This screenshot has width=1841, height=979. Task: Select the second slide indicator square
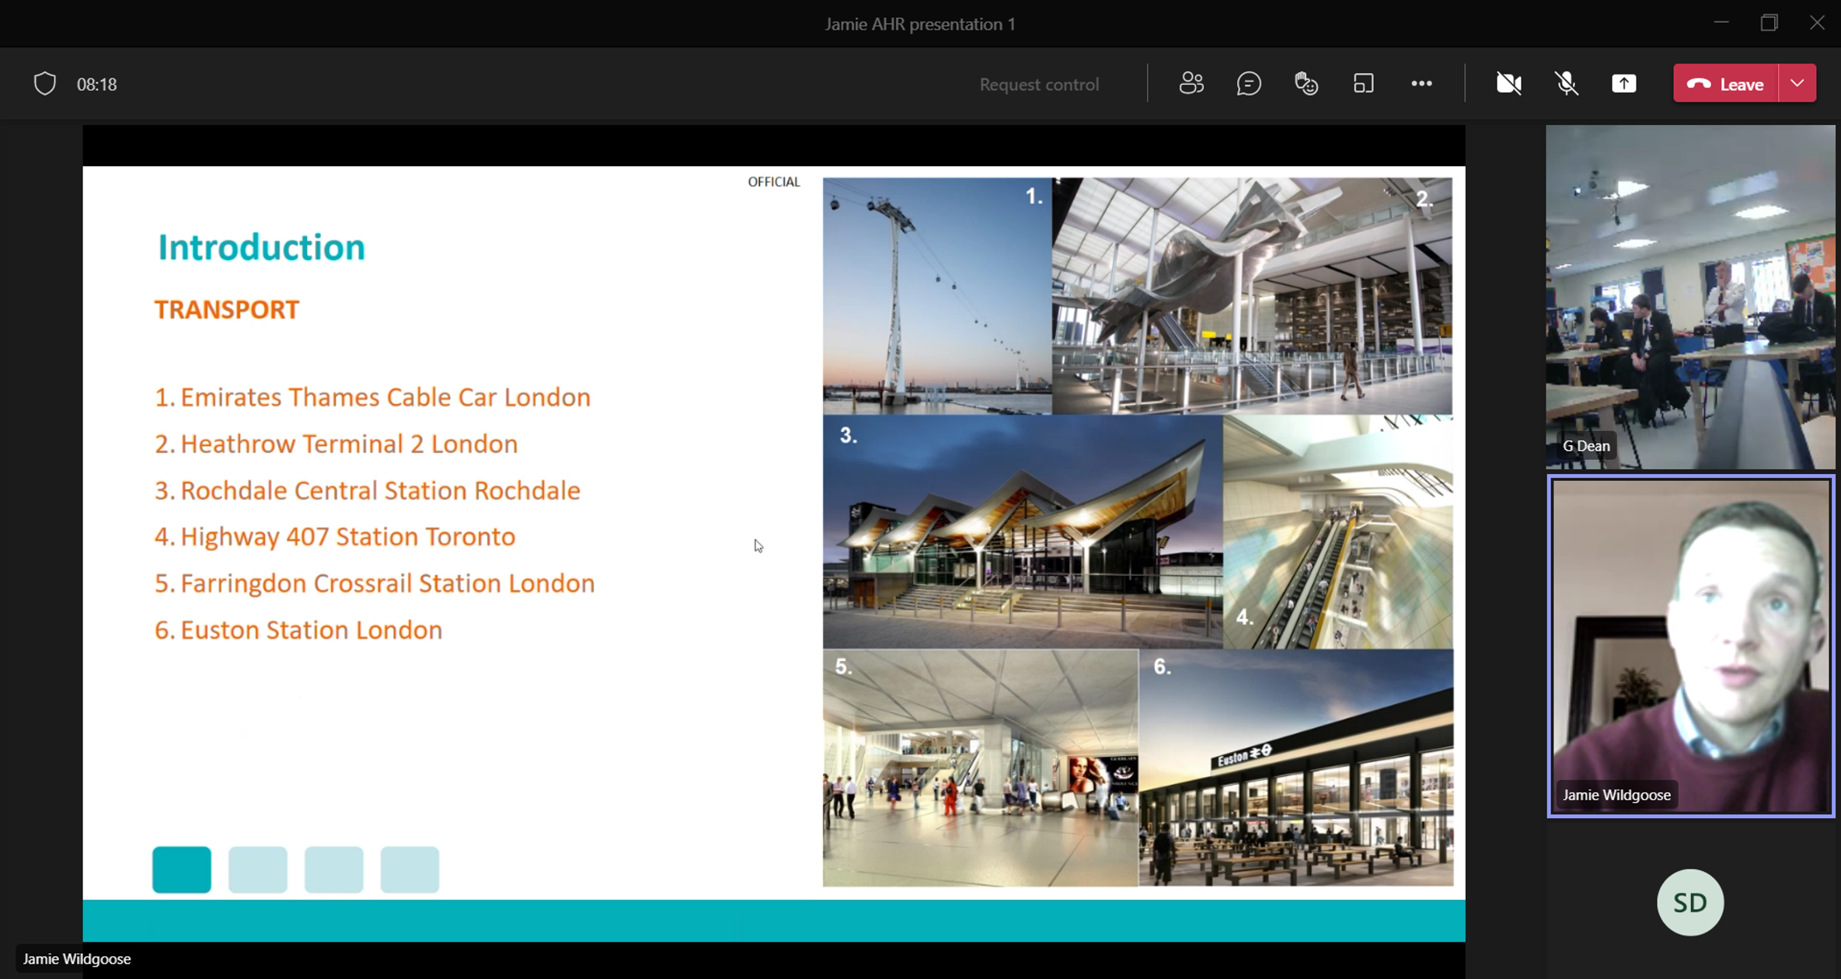257,869
